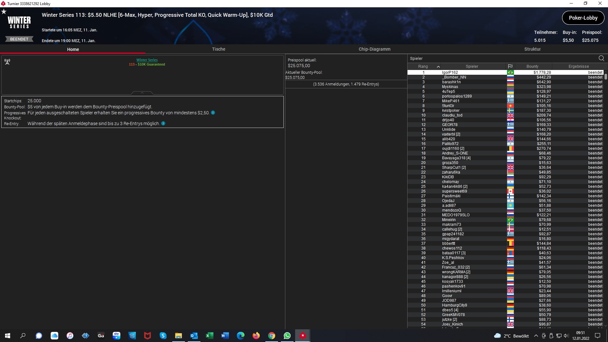Open the player search magnifier
608x342 pixels.
pyautogui.click(x=601, y=58)
